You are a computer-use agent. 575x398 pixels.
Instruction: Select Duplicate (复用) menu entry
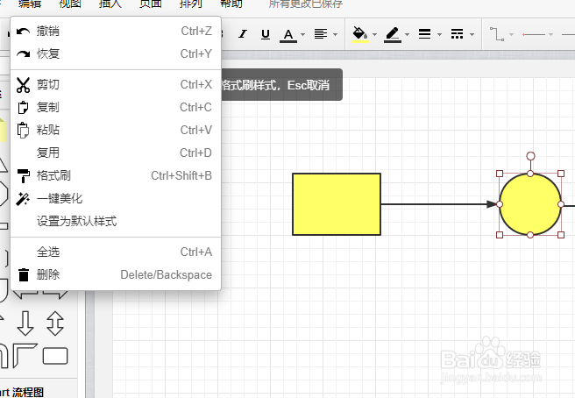(x=116, y=153)
